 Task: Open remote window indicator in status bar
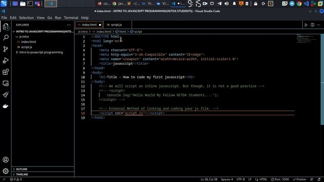pos(4,179)
